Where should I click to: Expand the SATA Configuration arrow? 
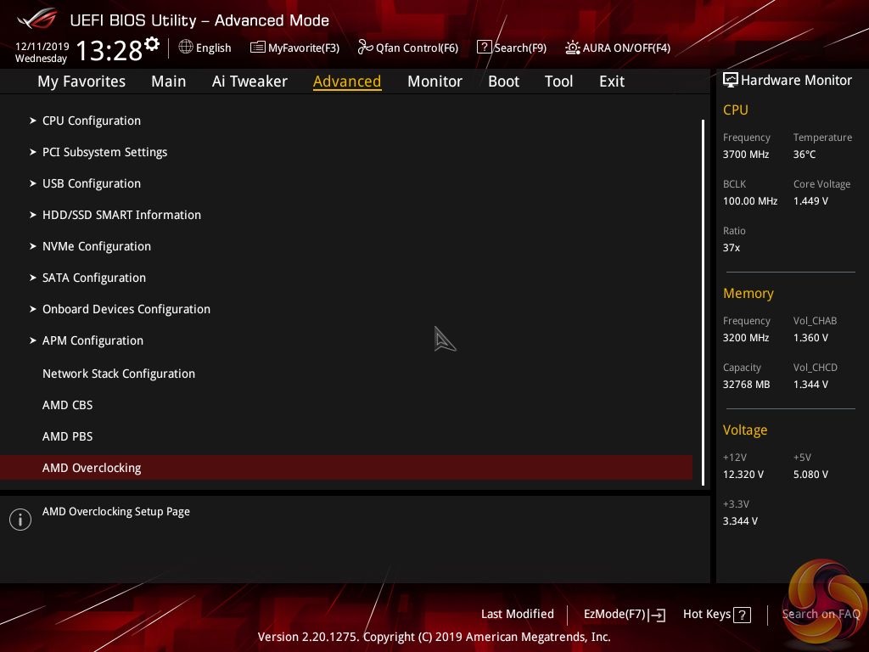pyautogui.click(x=33, y=278)
